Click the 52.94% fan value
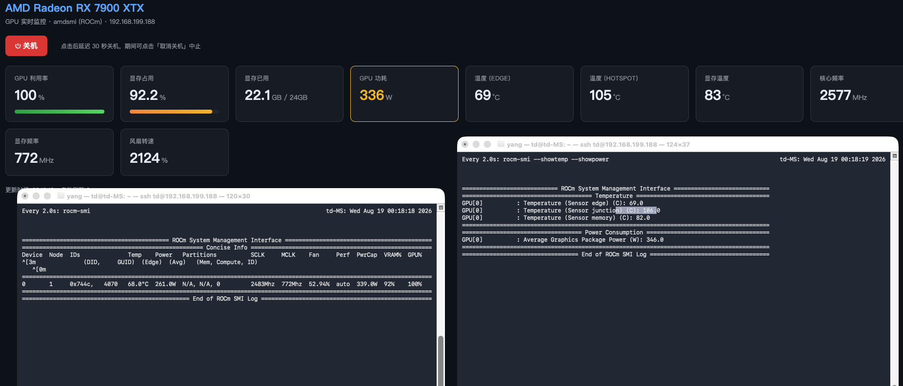The width and height of the screenshot is (903, 386). (319, 284)
